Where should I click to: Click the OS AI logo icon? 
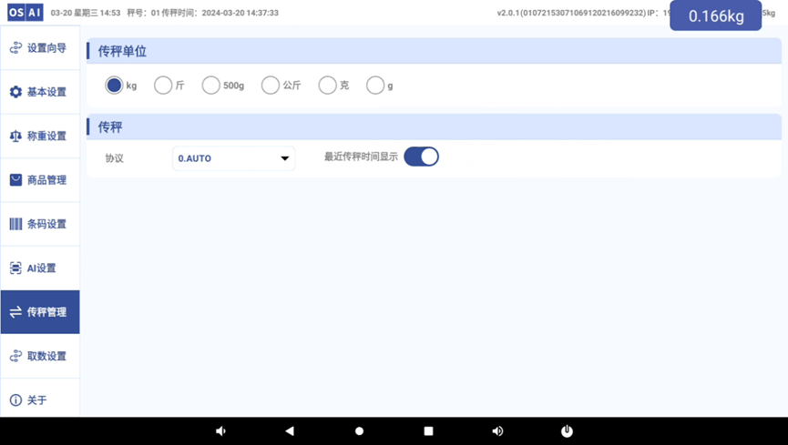click(25, 13)
